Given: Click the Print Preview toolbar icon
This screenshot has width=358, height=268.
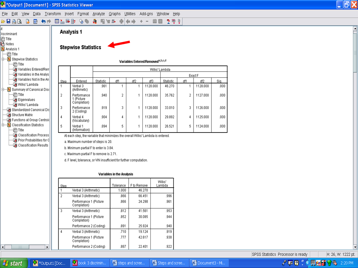Looking at the screenshot, I should tap(19, 22).
